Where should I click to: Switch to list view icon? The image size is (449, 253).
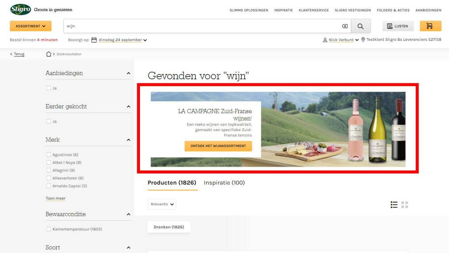(394, 205)
